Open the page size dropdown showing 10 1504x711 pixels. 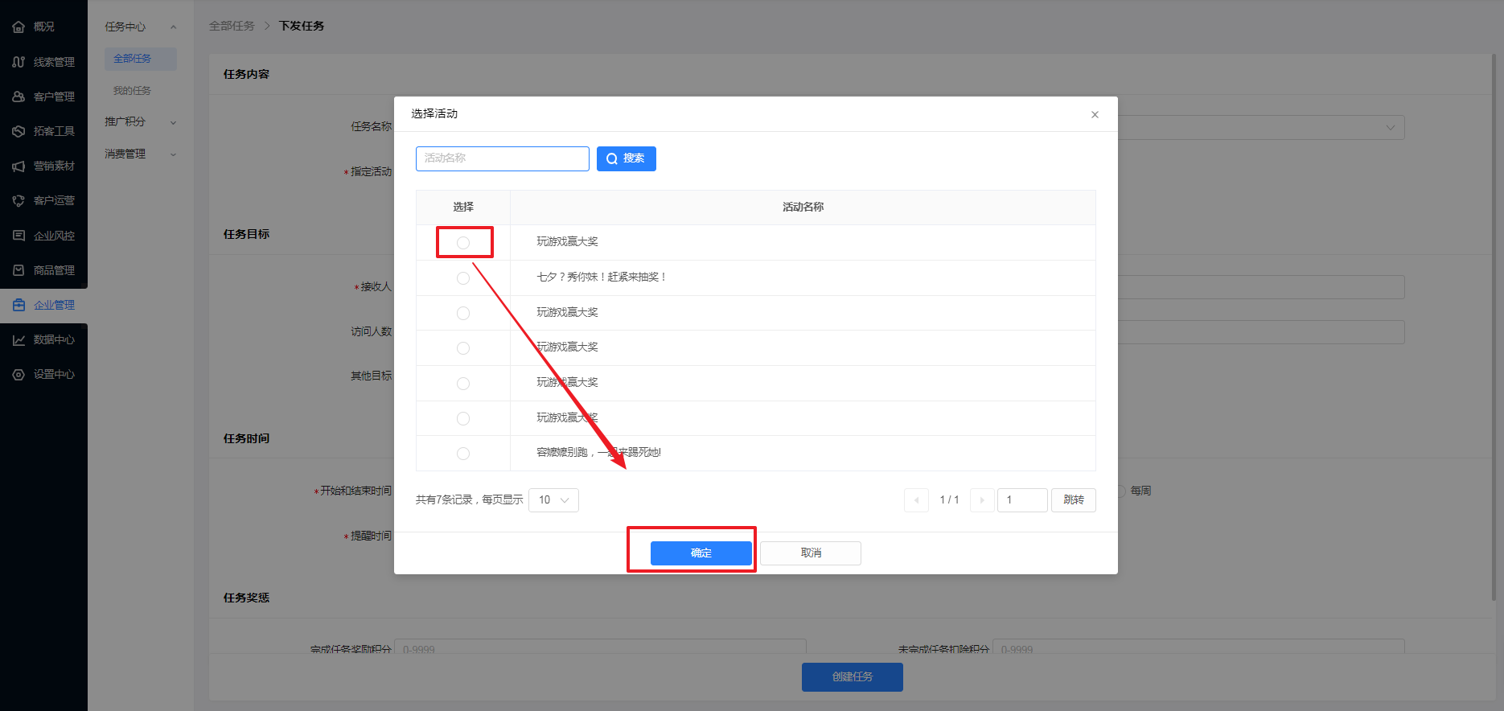click(x=553, y=500)
